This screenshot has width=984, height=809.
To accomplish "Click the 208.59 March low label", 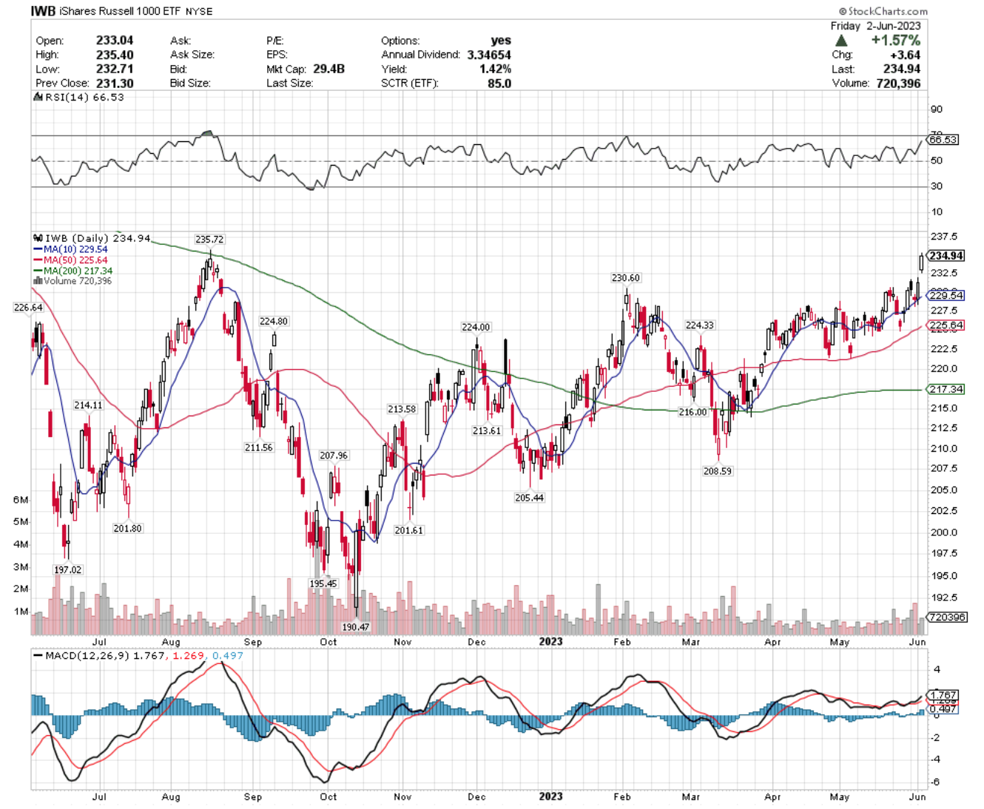I will pyautogui.click(x=718, y=470).
